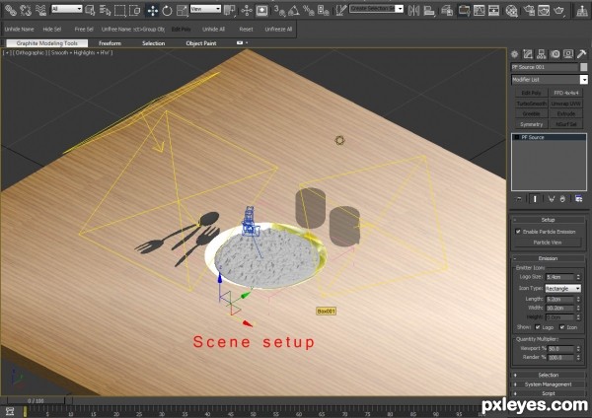Toggle the Percent Snap icon
The height and width of the screenshot is (418, 592).
click(x=309, y=10)
